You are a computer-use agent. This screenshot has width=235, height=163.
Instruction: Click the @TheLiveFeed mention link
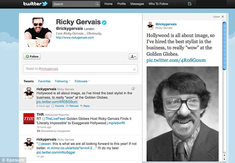tap(54, 119)
